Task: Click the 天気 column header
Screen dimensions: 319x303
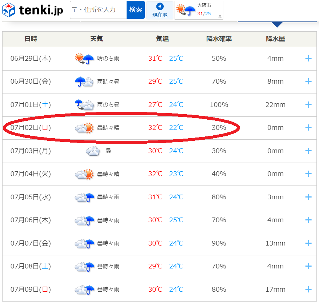Action: [97, 39]
